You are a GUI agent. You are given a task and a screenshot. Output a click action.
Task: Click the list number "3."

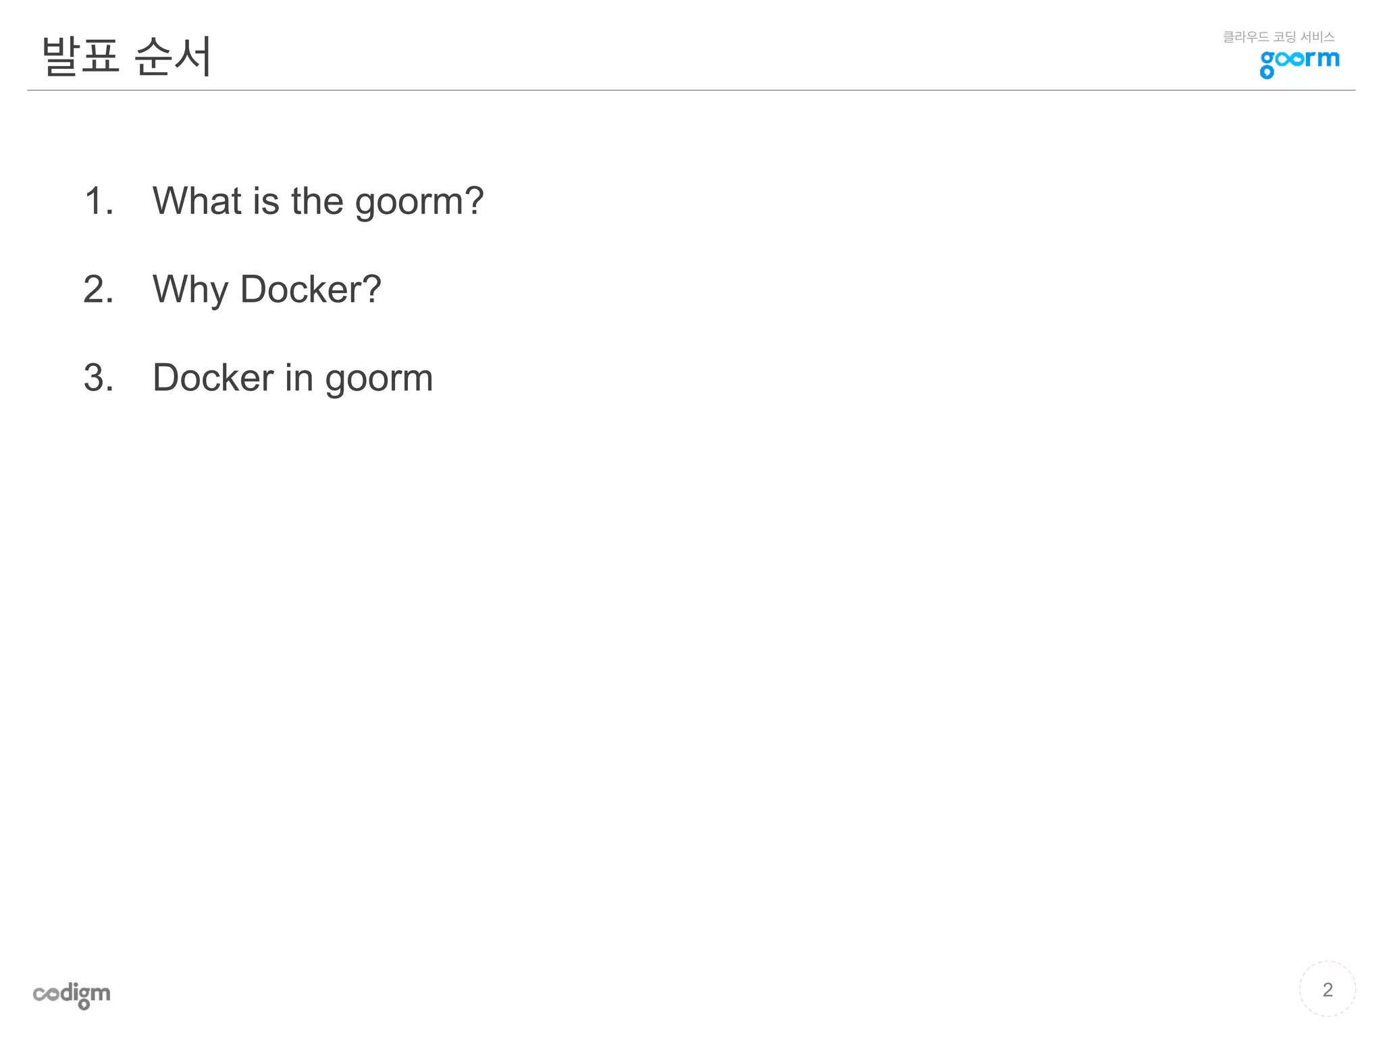99,377
